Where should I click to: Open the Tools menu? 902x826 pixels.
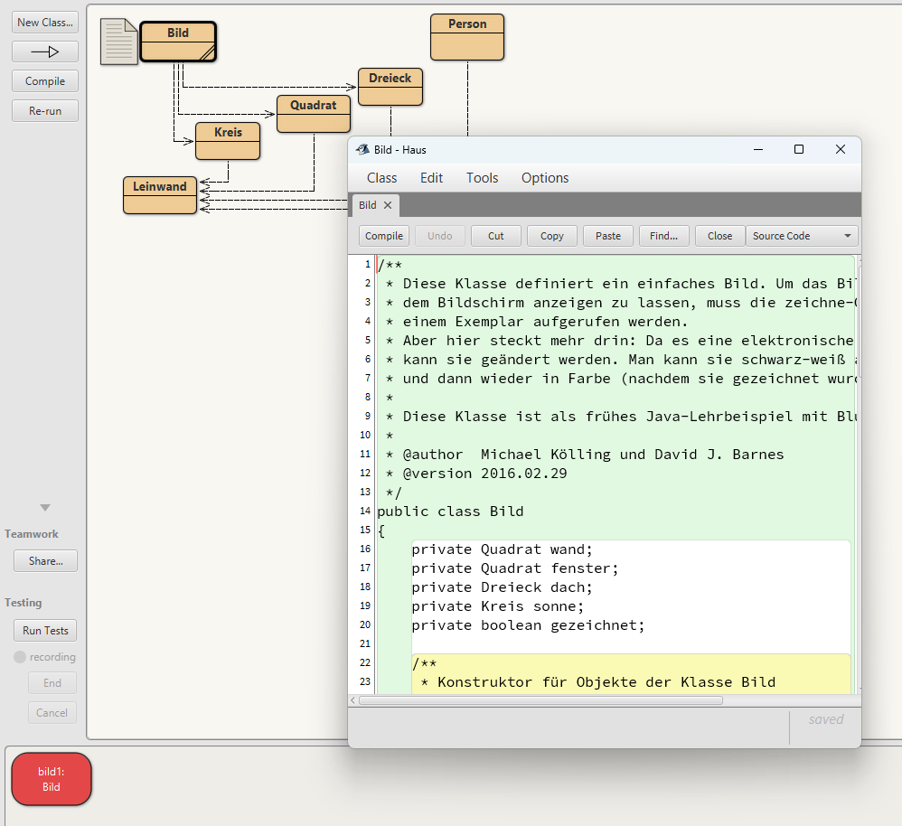pyautogui.click(x=482, y=178)
